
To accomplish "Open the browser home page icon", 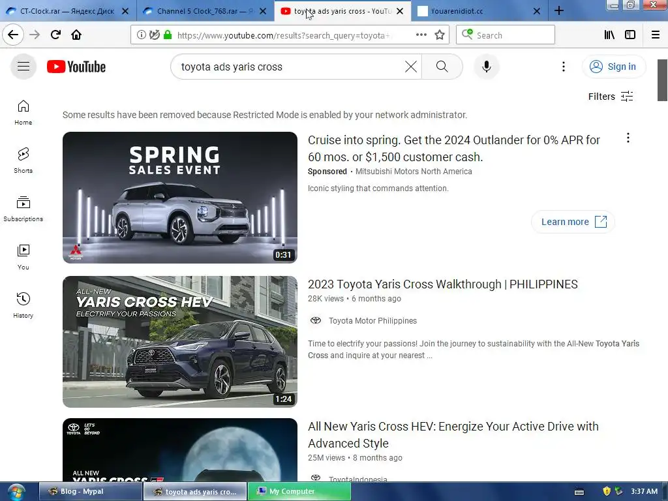I will click(x=76, y=35).
